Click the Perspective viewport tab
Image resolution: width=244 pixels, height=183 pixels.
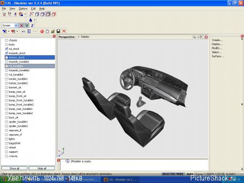[x=66, y=37]
